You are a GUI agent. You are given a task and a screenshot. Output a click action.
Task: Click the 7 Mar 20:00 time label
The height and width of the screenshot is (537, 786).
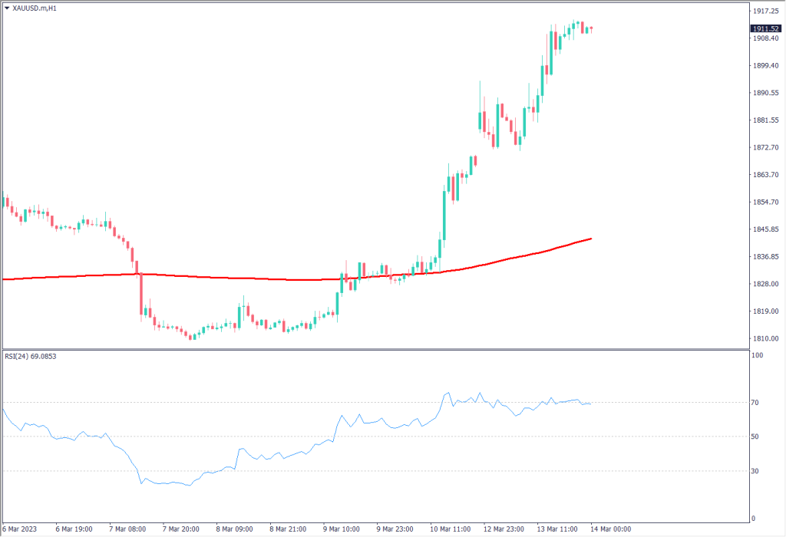pos(181,529)
